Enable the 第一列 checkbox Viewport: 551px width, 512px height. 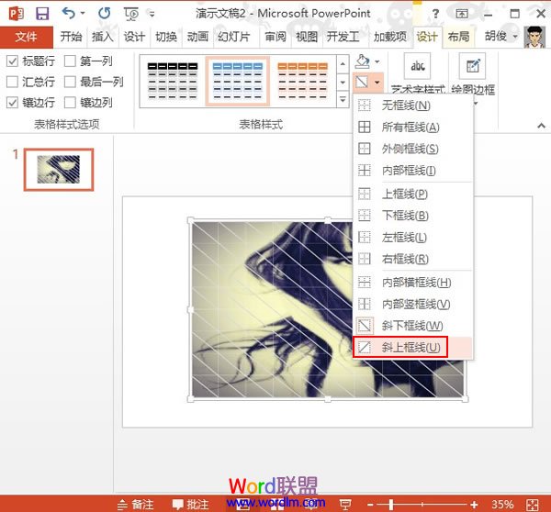(x=70, y=61)
